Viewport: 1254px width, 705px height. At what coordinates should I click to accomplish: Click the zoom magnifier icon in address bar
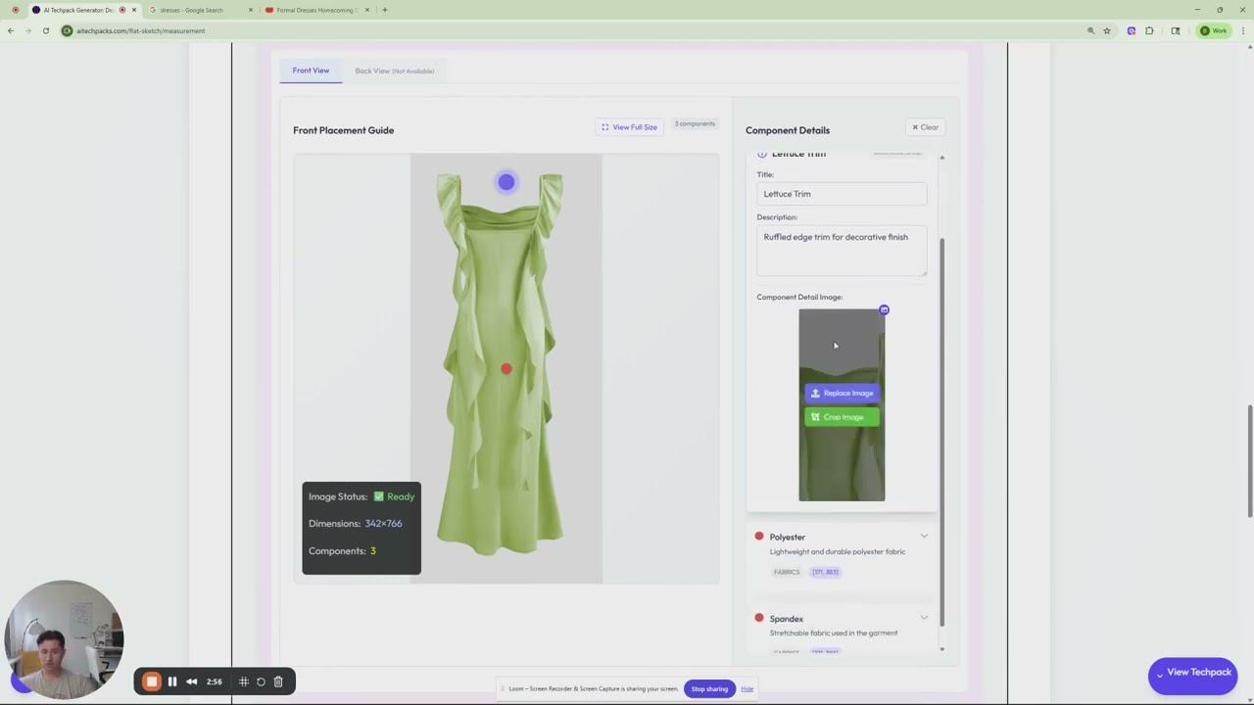click(x=1090, y=30)
